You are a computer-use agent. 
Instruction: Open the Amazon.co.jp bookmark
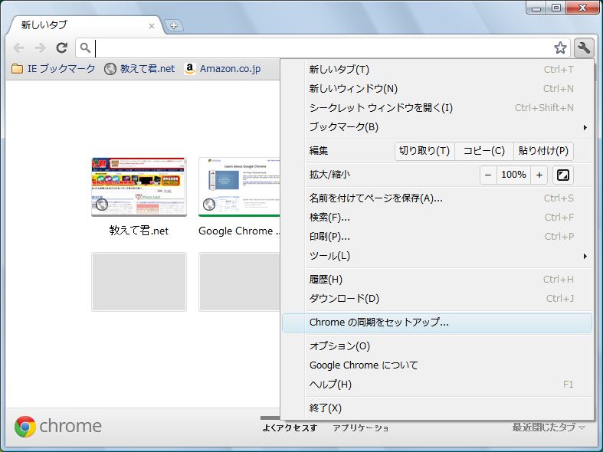pyautogui.click(x=222, y=69)
